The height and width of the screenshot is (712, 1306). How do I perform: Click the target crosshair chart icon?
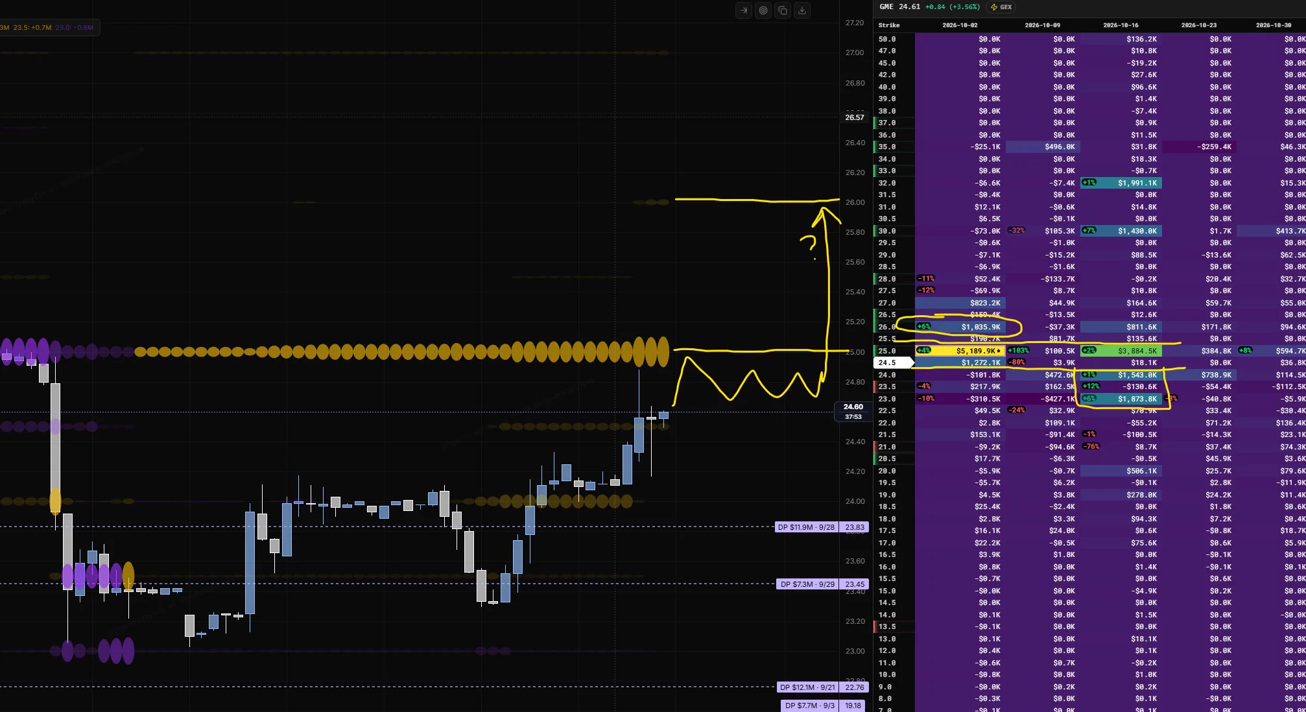[763, 10]
